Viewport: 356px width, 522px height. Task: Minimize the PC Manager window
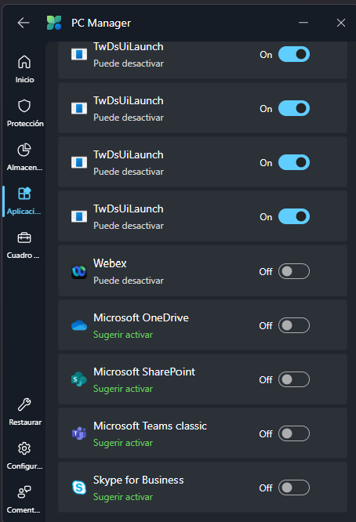303,23
